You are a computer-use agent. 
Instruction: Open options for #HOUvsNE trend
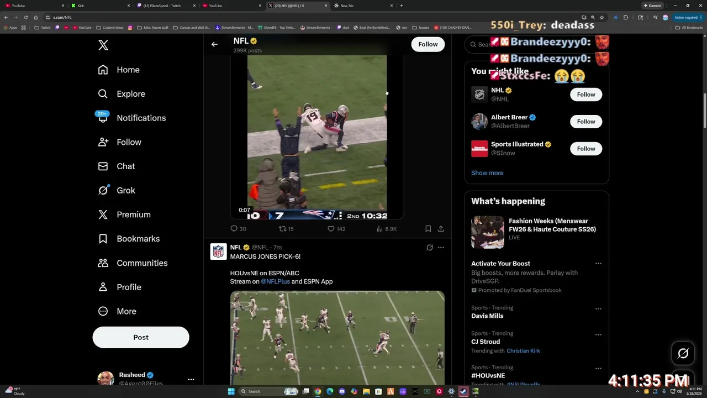pyautogui.click(x=598, y=369)
